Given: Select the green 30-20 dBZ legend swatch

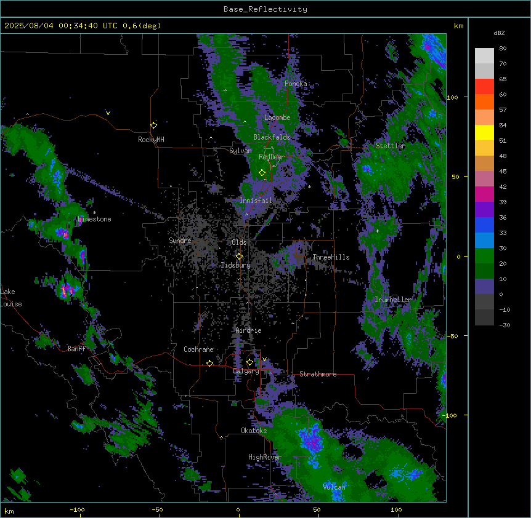Looking at the screenshot, I should coord(484,256).
